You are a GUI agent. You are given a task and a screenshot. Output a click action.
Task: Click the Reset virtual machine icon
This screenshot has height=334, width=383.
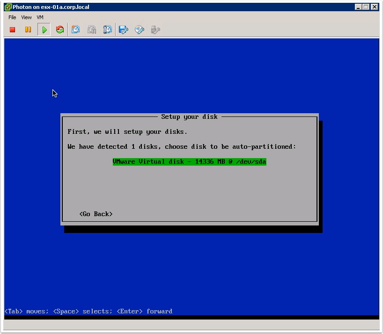60,30
